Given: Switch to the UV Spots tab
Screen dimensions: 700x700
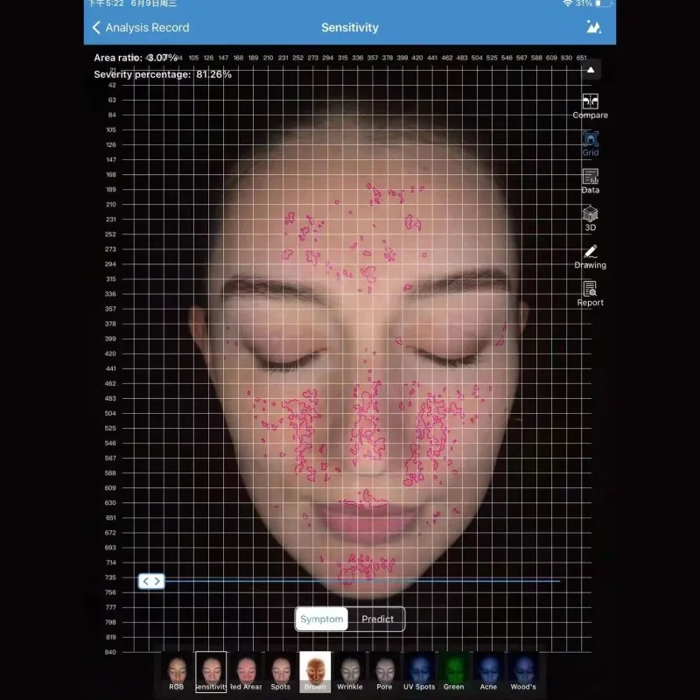Looking at the screenshot, I should tap(419, 674).
